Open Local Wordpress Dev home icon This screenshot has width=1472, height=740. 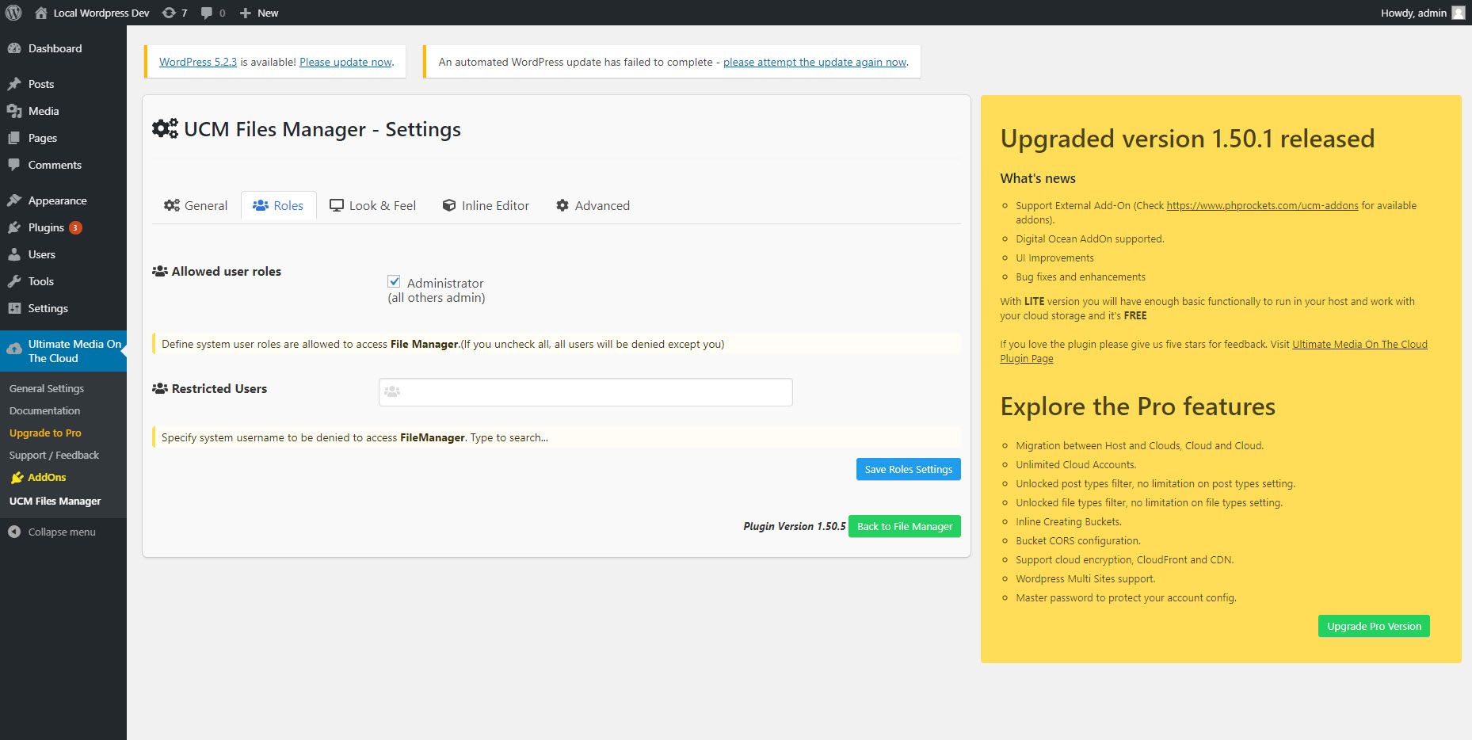[x=41, y=13]
